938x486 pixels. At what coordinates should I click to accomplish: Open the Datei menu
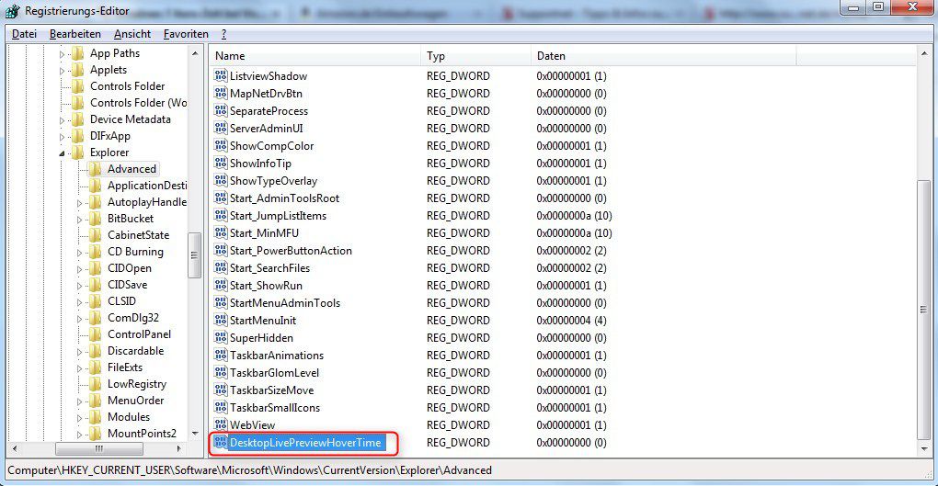[x=24, y=34]
